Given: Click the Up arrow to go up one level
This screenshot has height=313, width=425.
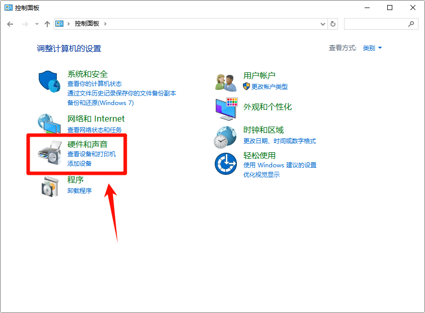Looking at the screenshot, I should coord(47,24).
